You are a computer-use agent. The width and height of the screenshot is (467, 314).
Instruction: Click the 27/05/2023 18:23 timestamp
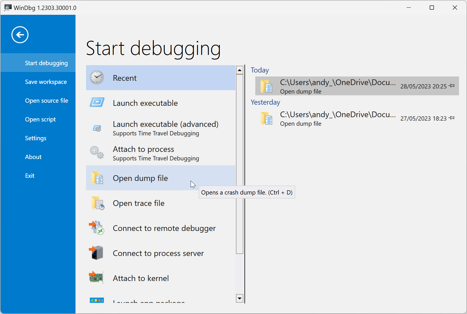423,119
